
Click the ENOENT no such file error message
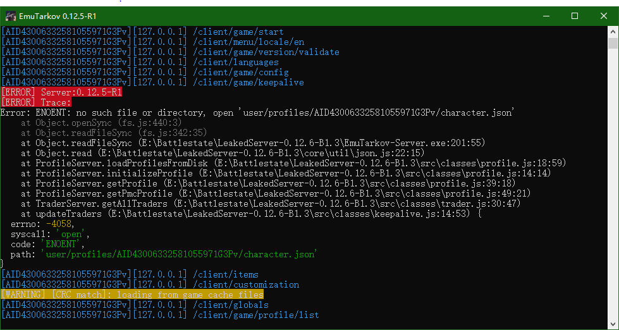[257, 113]
